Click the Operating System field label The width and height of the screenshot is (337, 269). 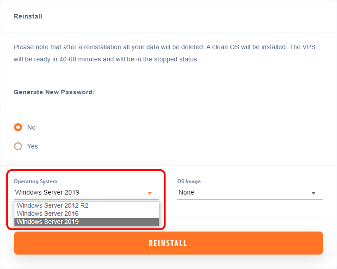36,181
